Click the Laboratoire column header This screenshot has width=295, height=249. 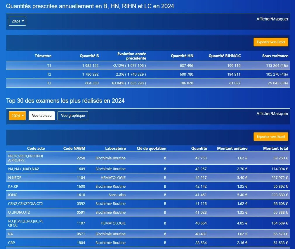[115, 148]
